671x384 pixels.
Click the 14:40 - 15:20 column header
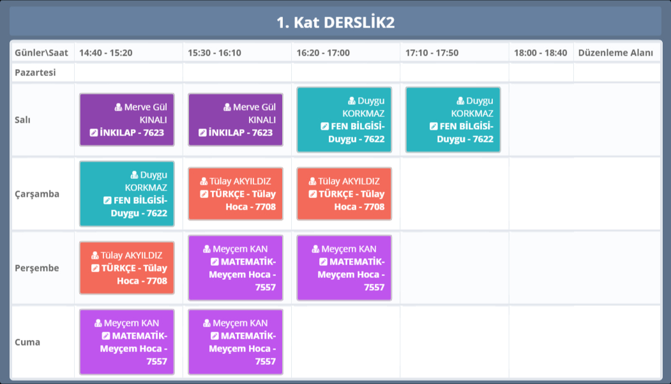pos(106,52)
